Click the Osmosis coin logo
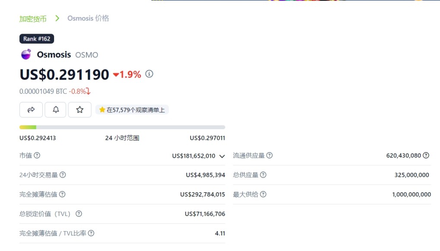 point(25,54)
